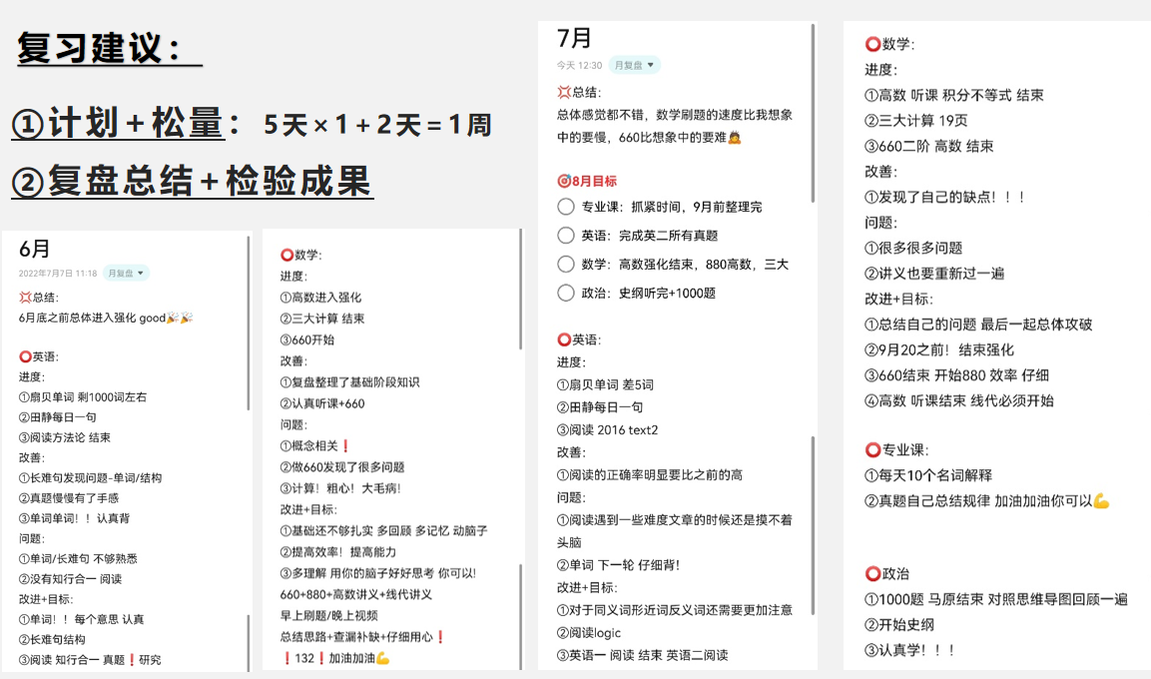The image size is (1151, 679).
Task: Click the red circle icon before 政治 heading
Action: [872, 574]
